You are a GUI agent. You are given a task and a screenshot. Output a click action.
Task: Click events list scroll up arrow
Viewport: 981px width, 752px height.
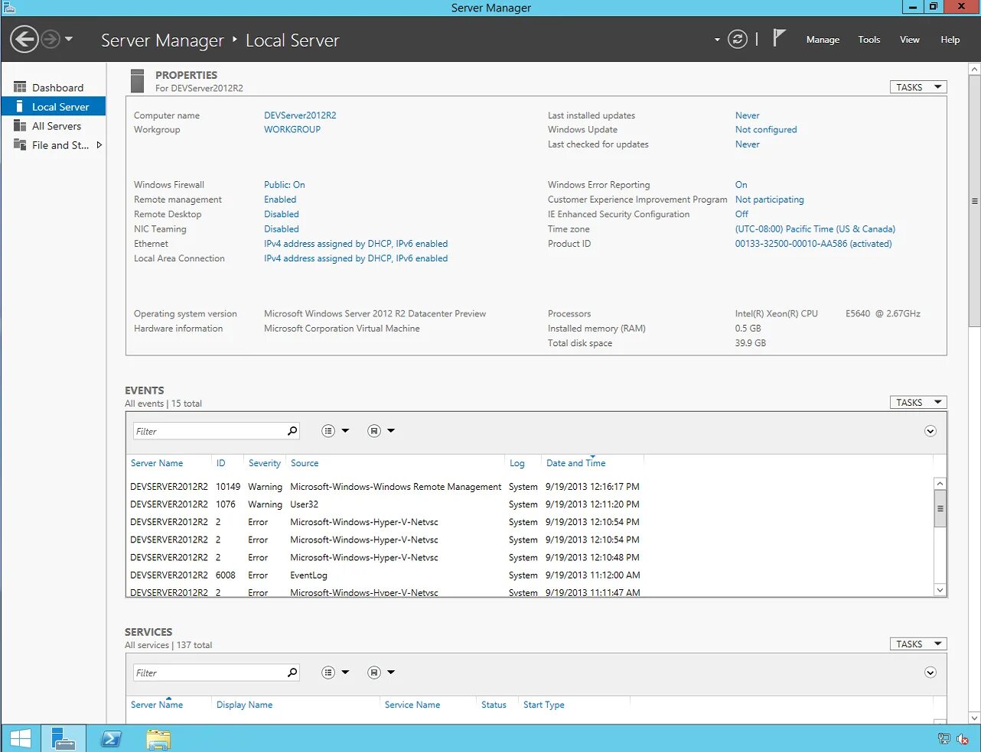[x=940, y=484]
